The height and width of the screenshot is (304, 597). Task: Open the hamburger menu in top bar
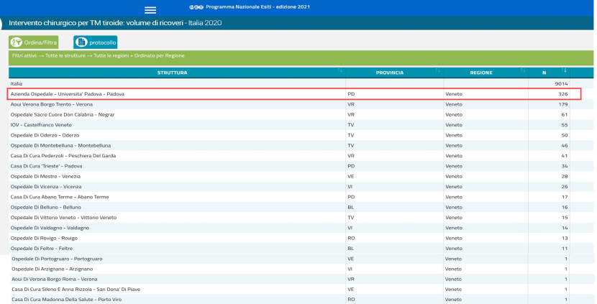(150, 10)
